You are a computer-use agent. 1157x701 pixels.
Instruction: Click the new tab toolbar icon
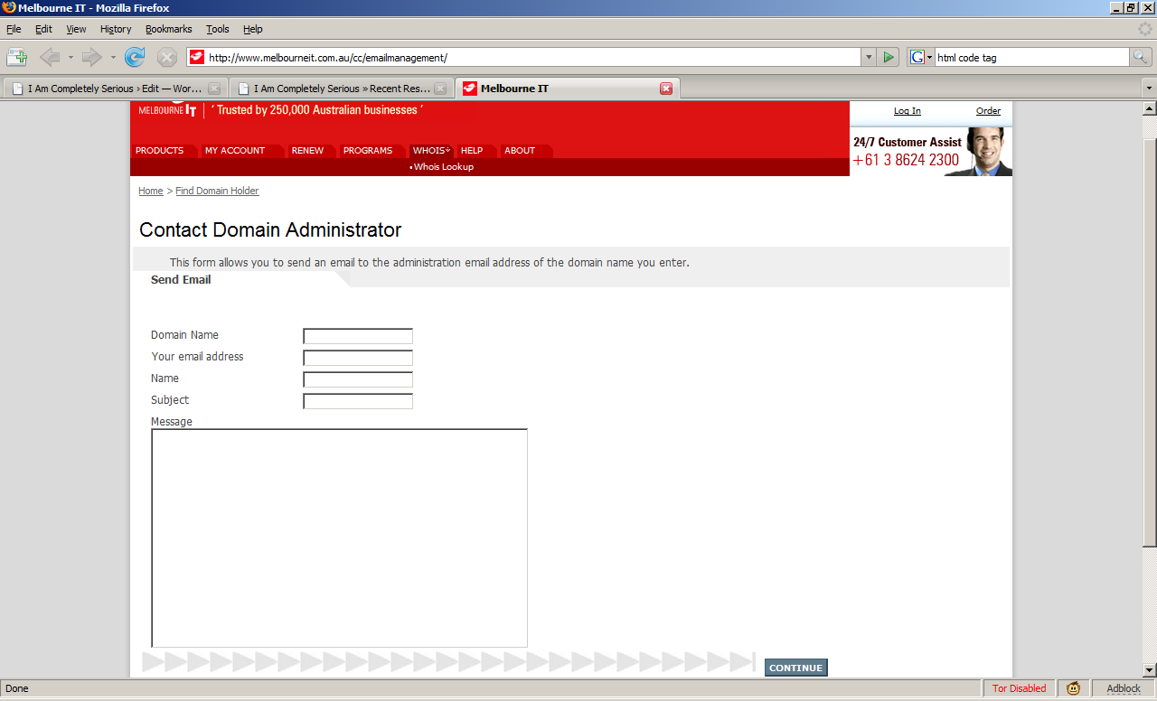coord(16,58)
